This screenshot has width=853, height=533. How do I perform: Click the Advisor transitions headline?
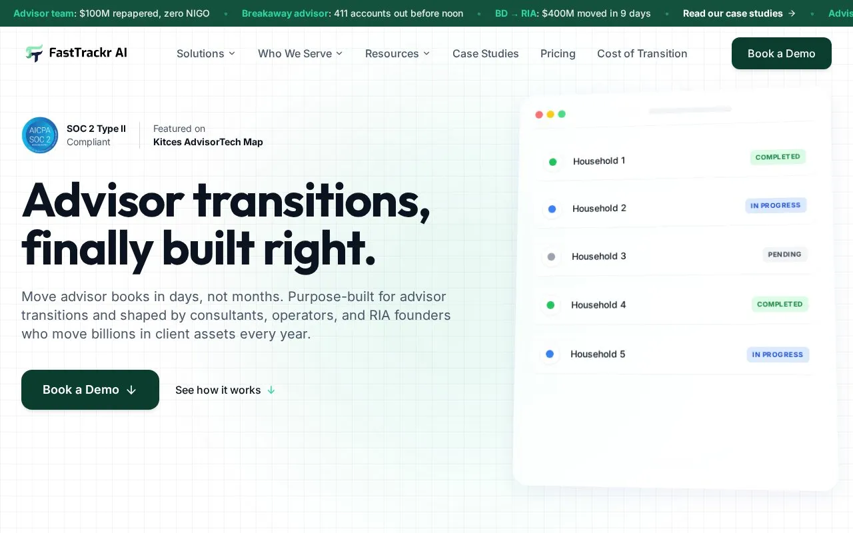tap(227, 225)
